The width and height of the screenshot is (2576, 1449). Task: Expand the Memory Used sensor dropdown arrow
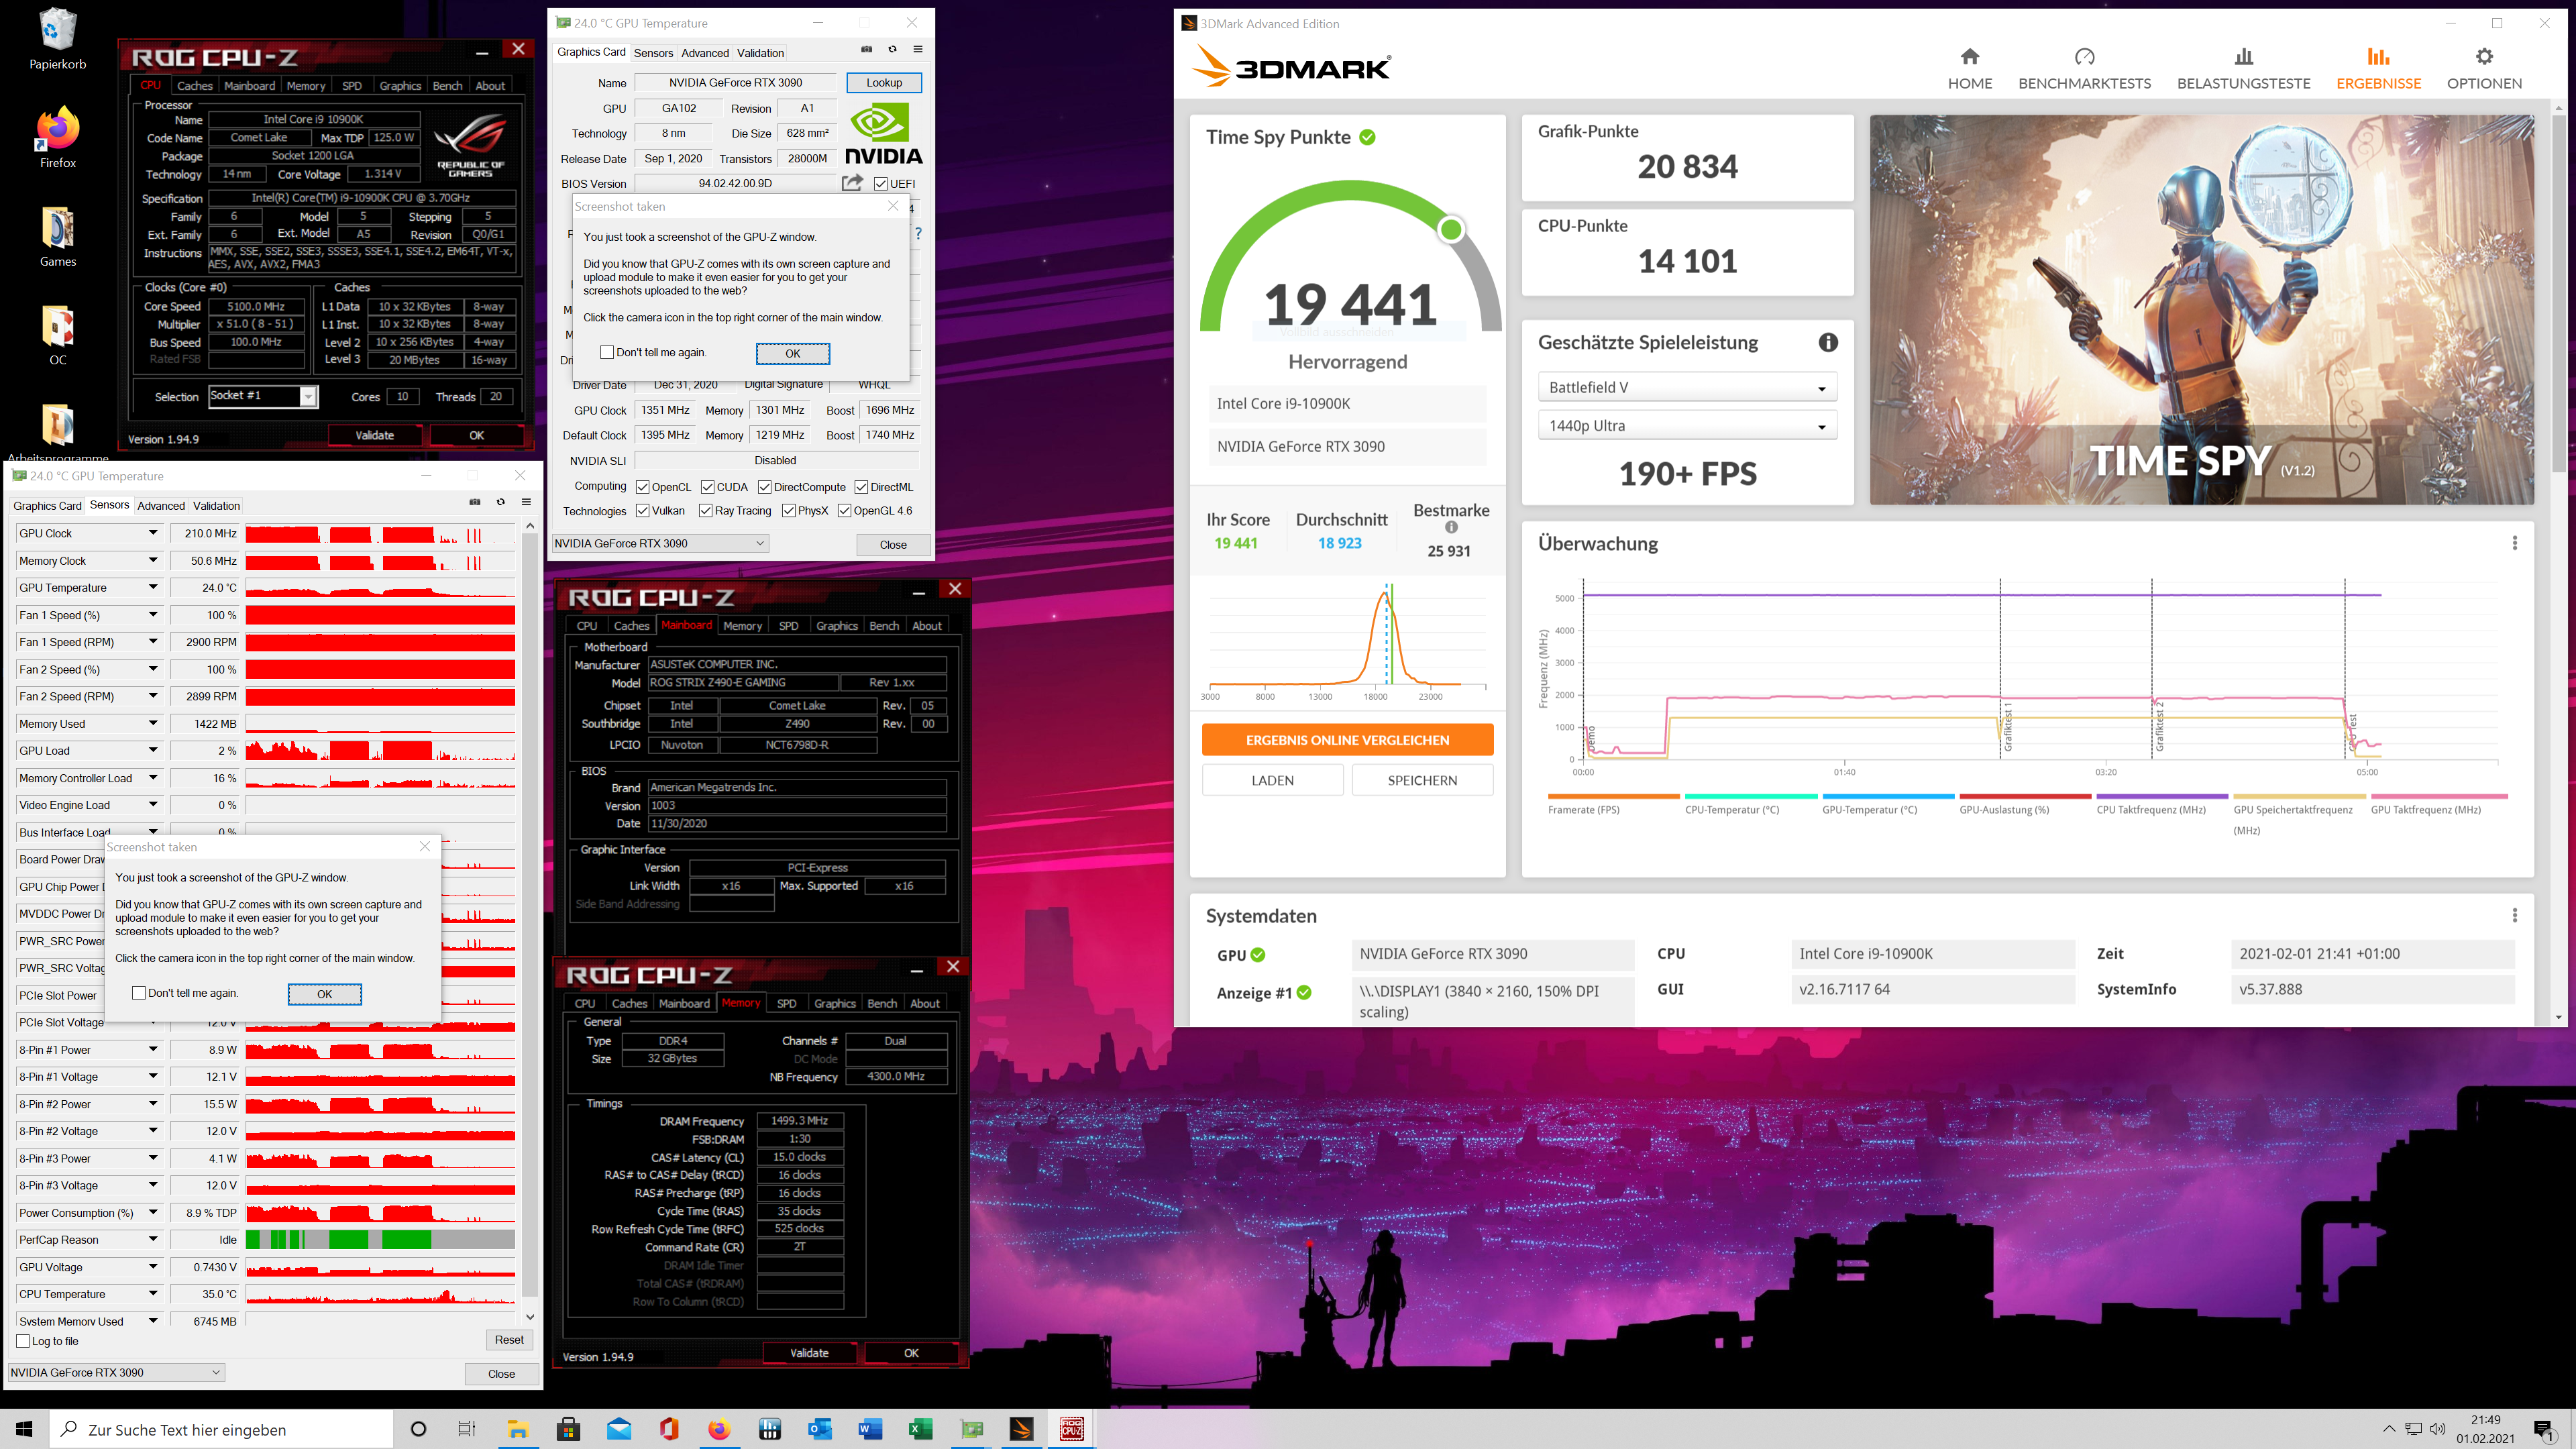[x=153, y=723]
